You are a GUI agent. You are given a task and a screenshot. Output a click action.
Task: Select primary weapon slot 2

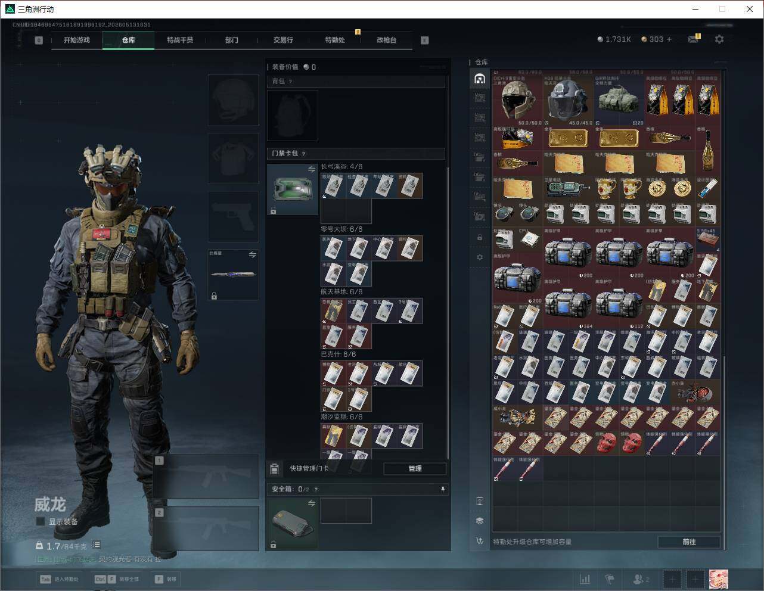206,528
